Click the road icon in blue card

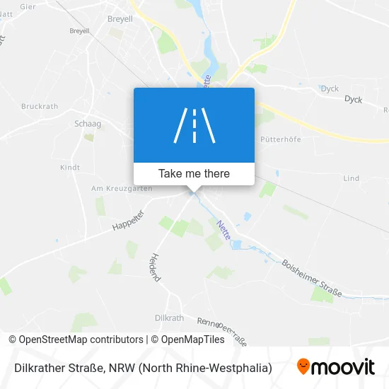click(194, 125)
